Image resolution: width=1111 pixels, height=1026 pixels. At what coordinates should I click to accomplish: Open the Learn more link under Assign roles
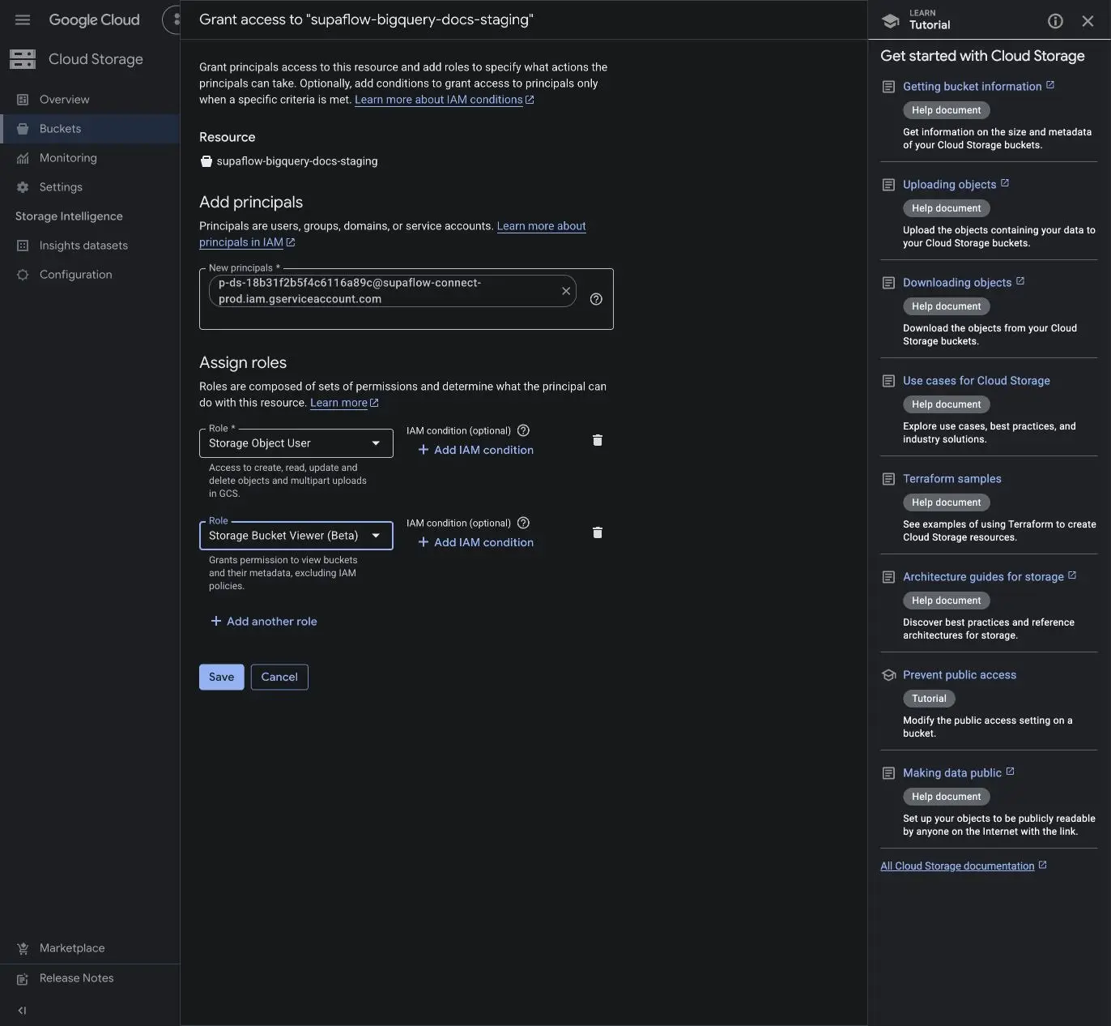tap(344, 402)
